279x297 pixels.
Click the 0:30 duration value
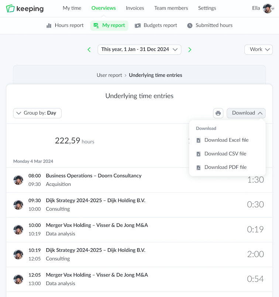click(x=255, y=205)
